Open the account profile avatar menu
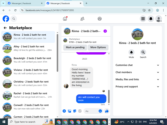This screenshot has height=125, width=167. tap(159, 19)
